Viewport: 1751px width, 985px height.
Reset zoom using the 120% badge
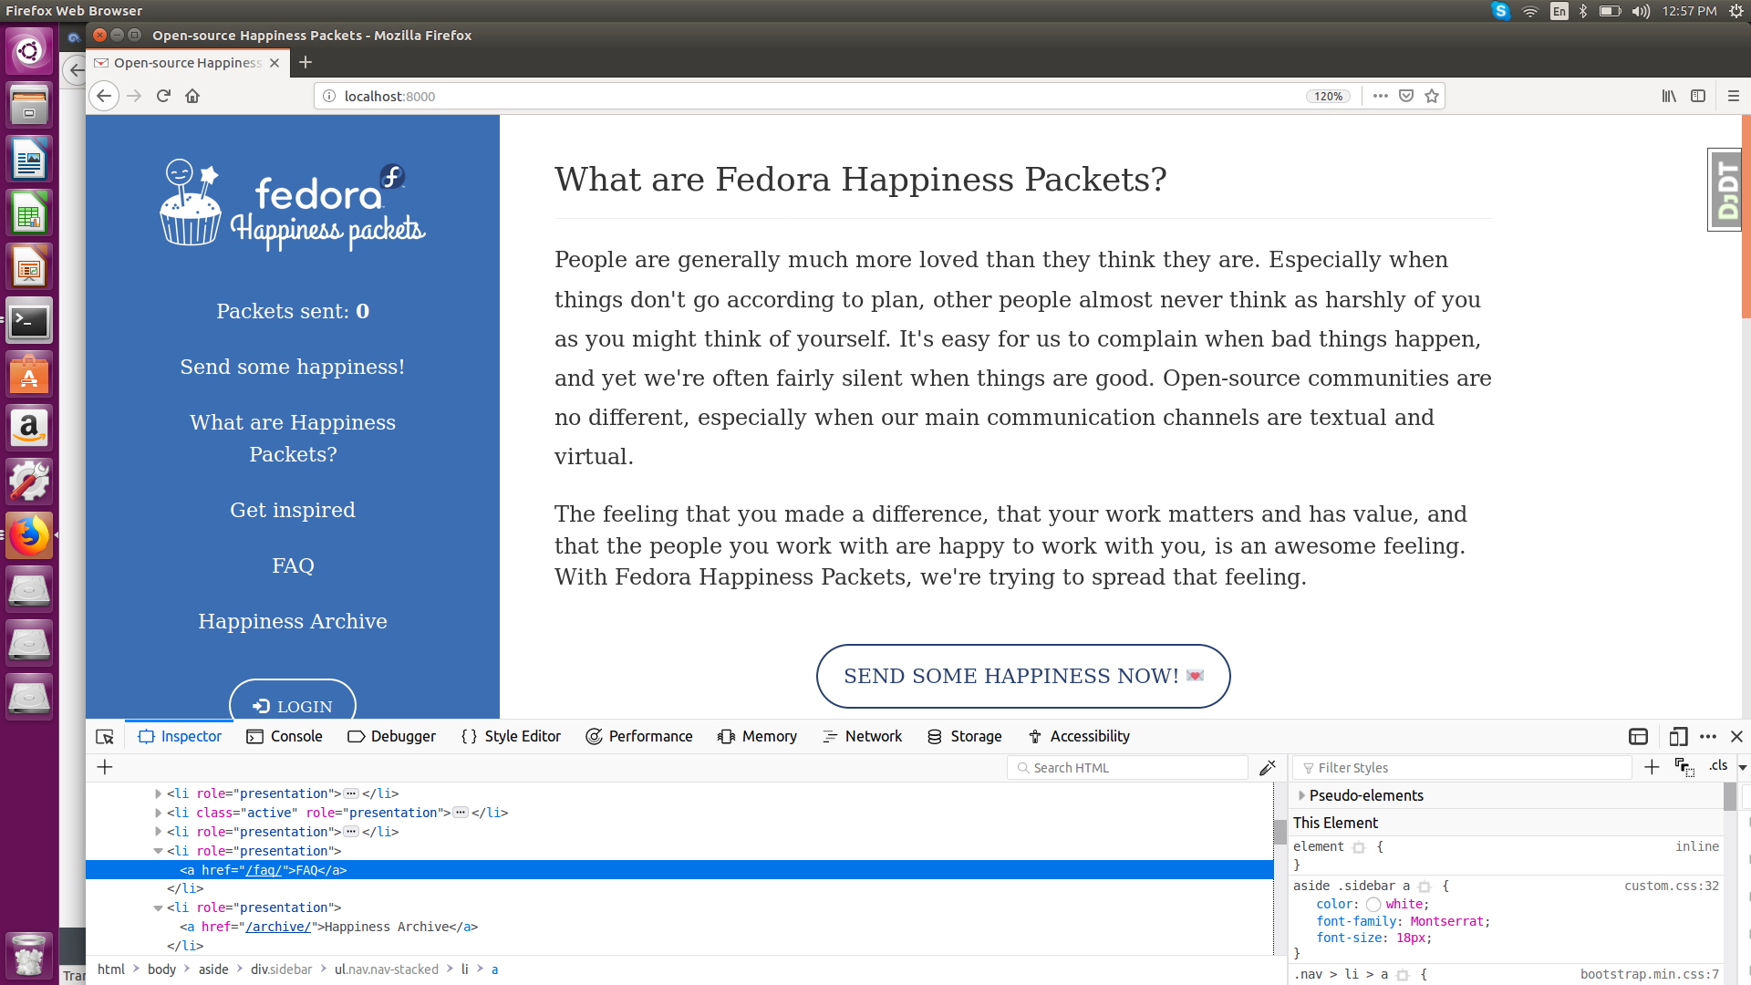pyautogui.click(x=1329, y=97)
